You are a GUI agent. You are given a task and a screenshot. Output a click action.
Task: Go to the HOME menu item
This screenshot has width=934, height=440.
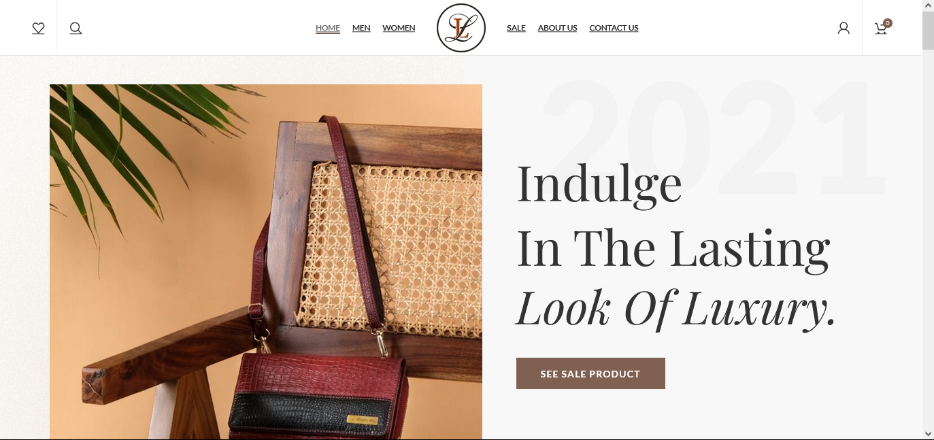[x=328, y=28]
